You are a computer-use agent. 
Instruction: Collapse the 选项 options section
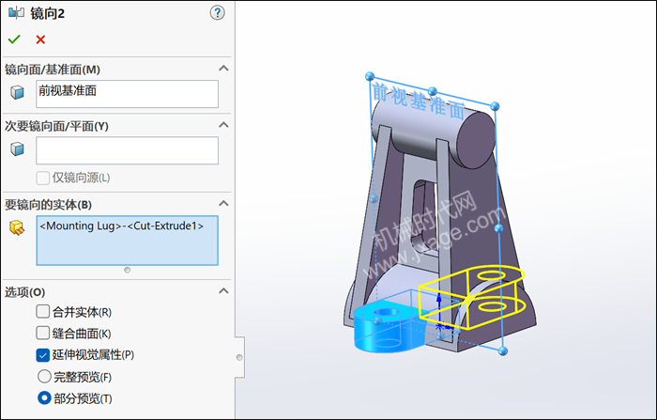coord(223,291)
